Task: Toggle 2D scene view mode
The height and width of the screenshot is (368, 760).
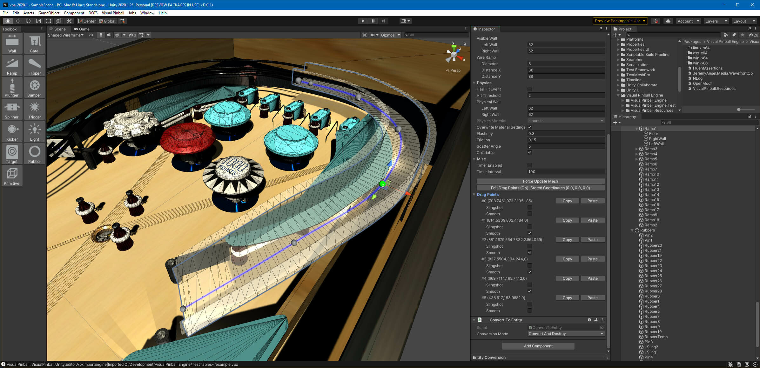Action: (91, 35)
